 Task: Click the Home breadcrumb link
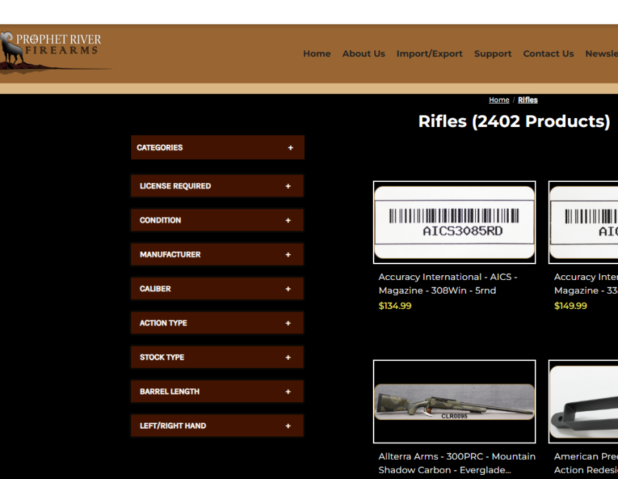(499, 100)
